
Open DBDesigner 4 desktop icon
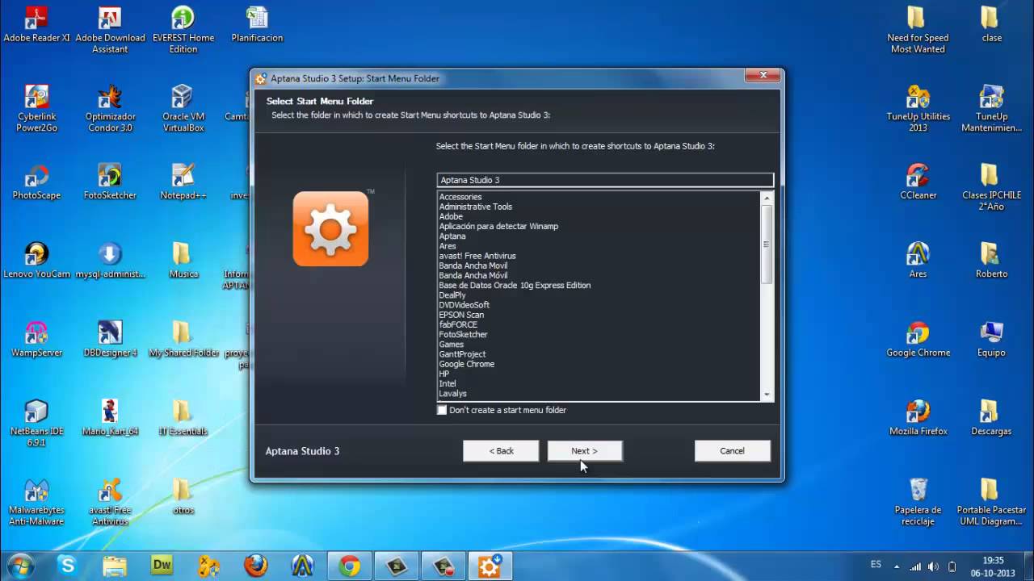(x=110, y=340)
